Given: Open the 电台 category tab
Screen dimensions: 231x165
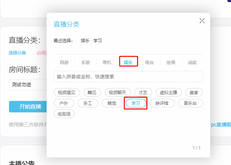Looking at the screenshot, I should [x=150, y=63].
